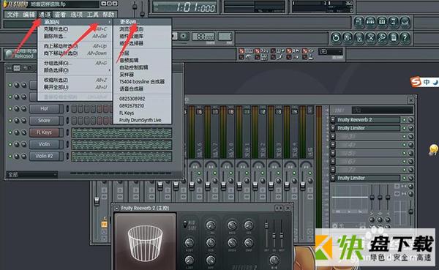Click the Hat channel pan knob
This screenshot has height=270, width=439.
pos(17,109)
